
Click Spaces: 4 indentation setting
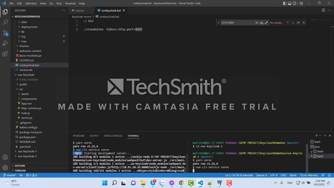[261, 175]
